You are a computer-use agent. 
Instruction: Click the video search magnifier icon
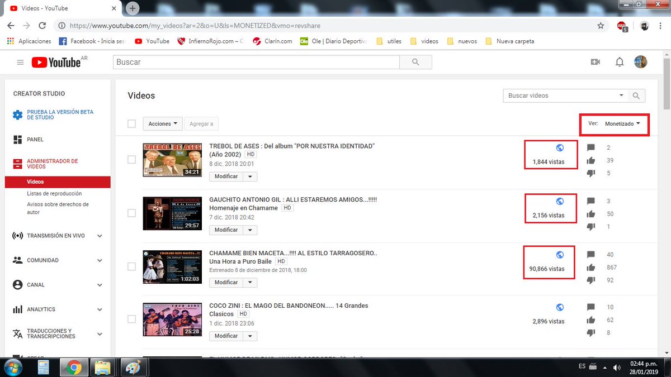click(636, 96)
